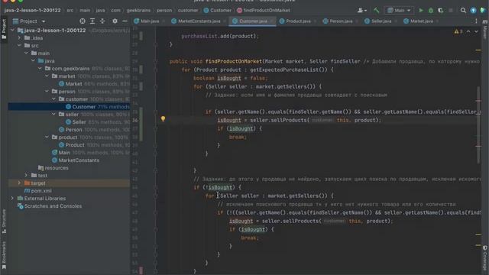The image size is (489, 275).
Task: Expand the .idea folder
Action: tap(19, 37)
